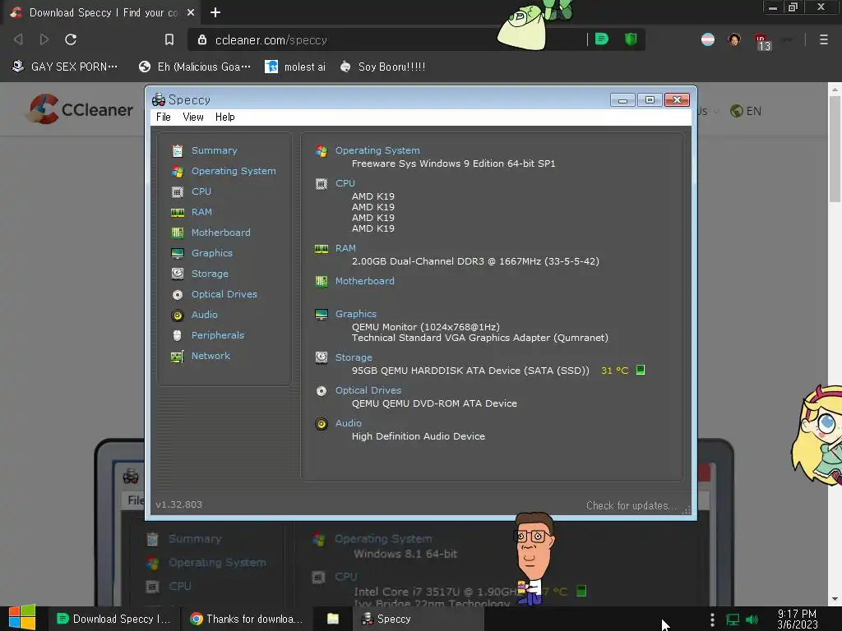Click the Storage heading in summary panel

tap(354, 357)
